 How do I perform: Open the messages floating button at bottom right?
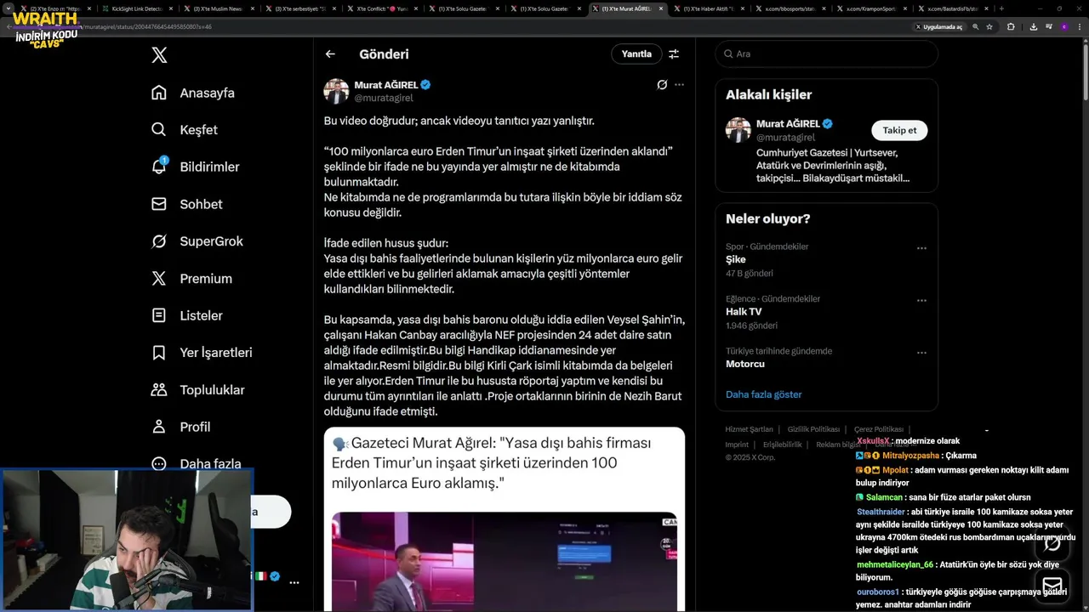pos(1052,586)
